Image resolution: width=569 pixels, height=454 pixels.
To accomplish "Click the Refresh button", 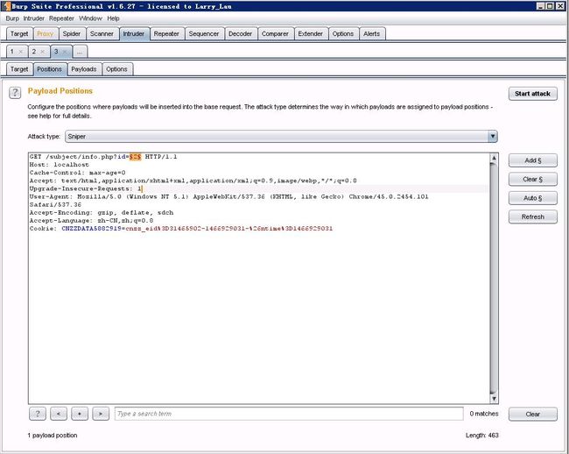I will (x=532, y=216).
